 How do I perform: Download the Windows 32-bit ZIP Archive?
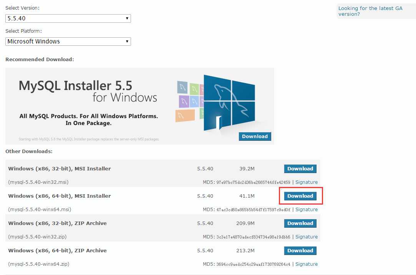(x=300, y=223)
